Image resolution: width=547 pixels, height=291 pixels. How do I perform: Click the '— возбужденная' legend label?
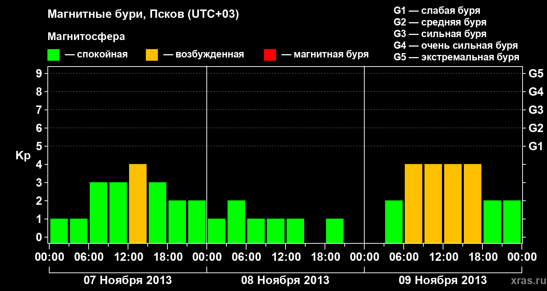pos(203,55)
